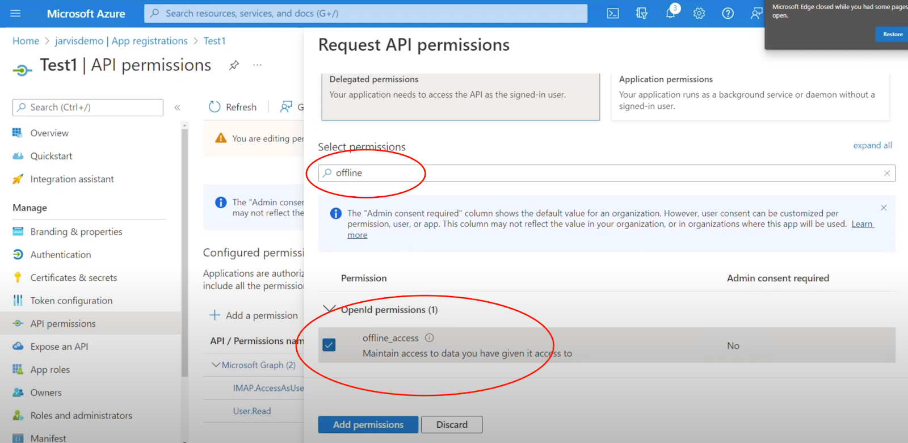Open User.Read permission link

coord(252,411)
